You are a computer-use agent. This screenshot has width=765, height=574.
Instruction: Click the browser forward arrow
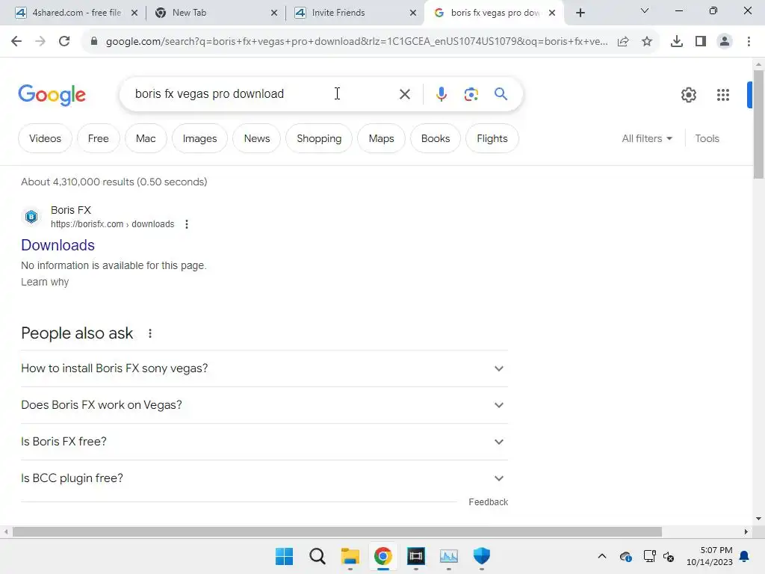click(40, 42)
